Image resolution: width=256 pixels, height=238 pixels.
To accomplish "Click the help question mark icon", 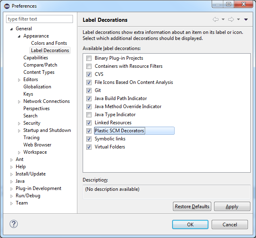I will [14, 224].
